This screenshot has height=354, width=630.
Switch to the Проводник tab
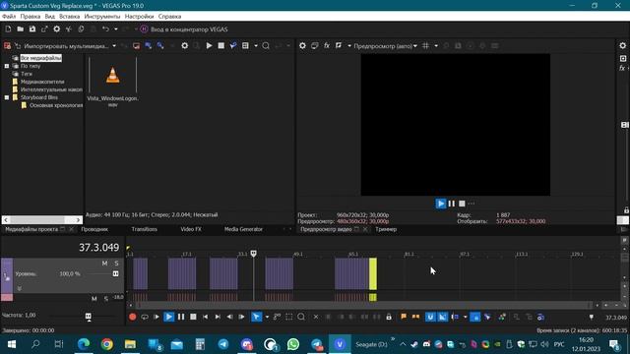coord(94,229)
